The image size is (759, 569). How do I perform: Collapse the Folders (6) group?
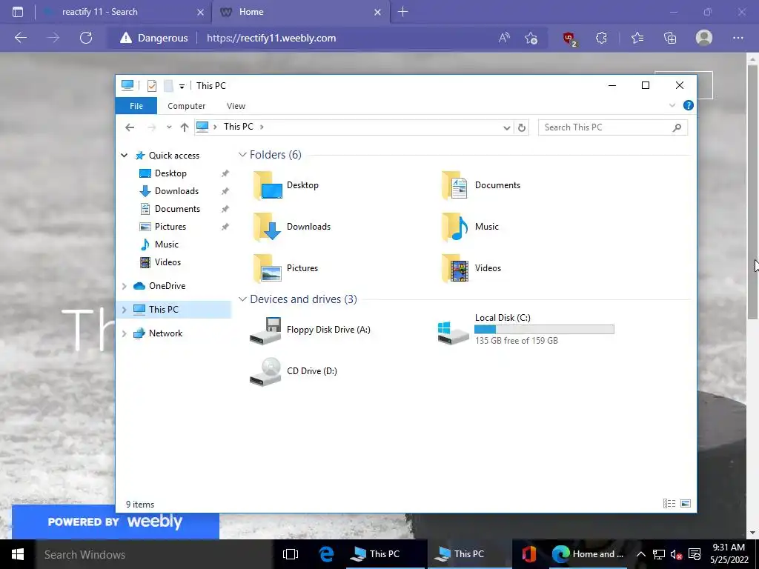(242, 155)
